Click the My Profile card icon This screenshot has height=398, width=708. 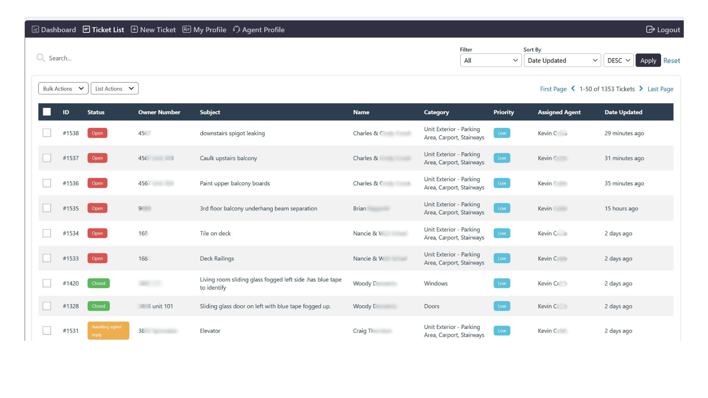click(187, 29)
